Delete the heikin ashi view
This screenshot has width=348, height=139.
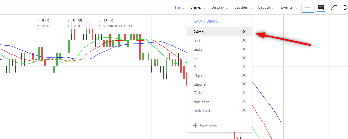tap(244, 110)
